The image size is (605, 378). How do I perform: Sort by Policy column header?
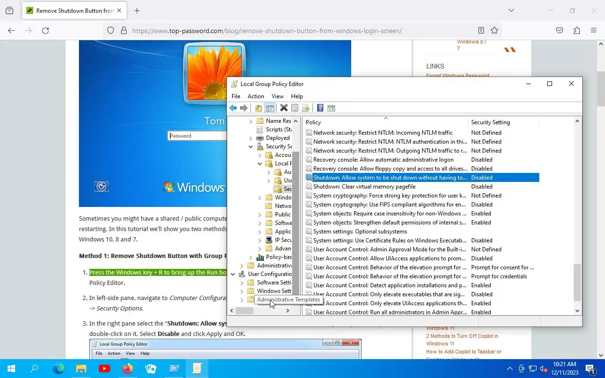point(385,122)
